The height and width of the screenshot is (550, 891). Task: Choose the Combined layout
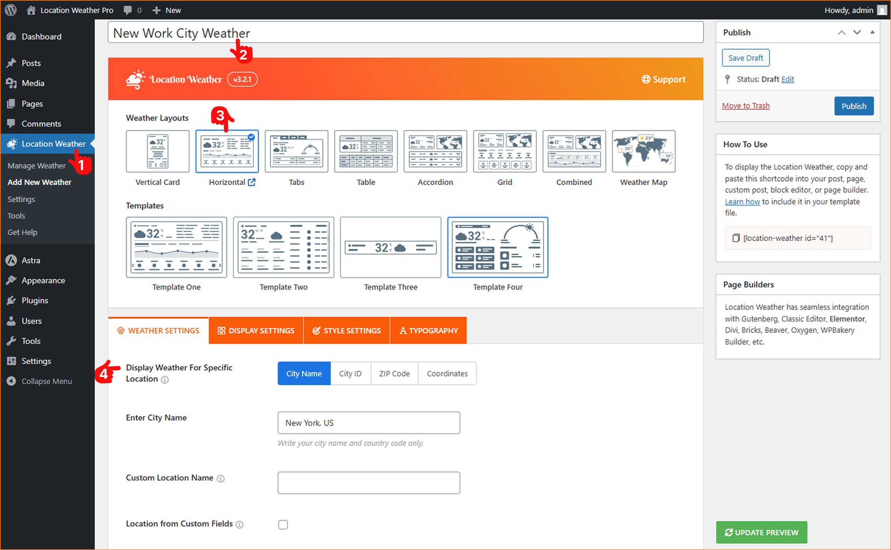pyautogui.click(x=574, y=152)
